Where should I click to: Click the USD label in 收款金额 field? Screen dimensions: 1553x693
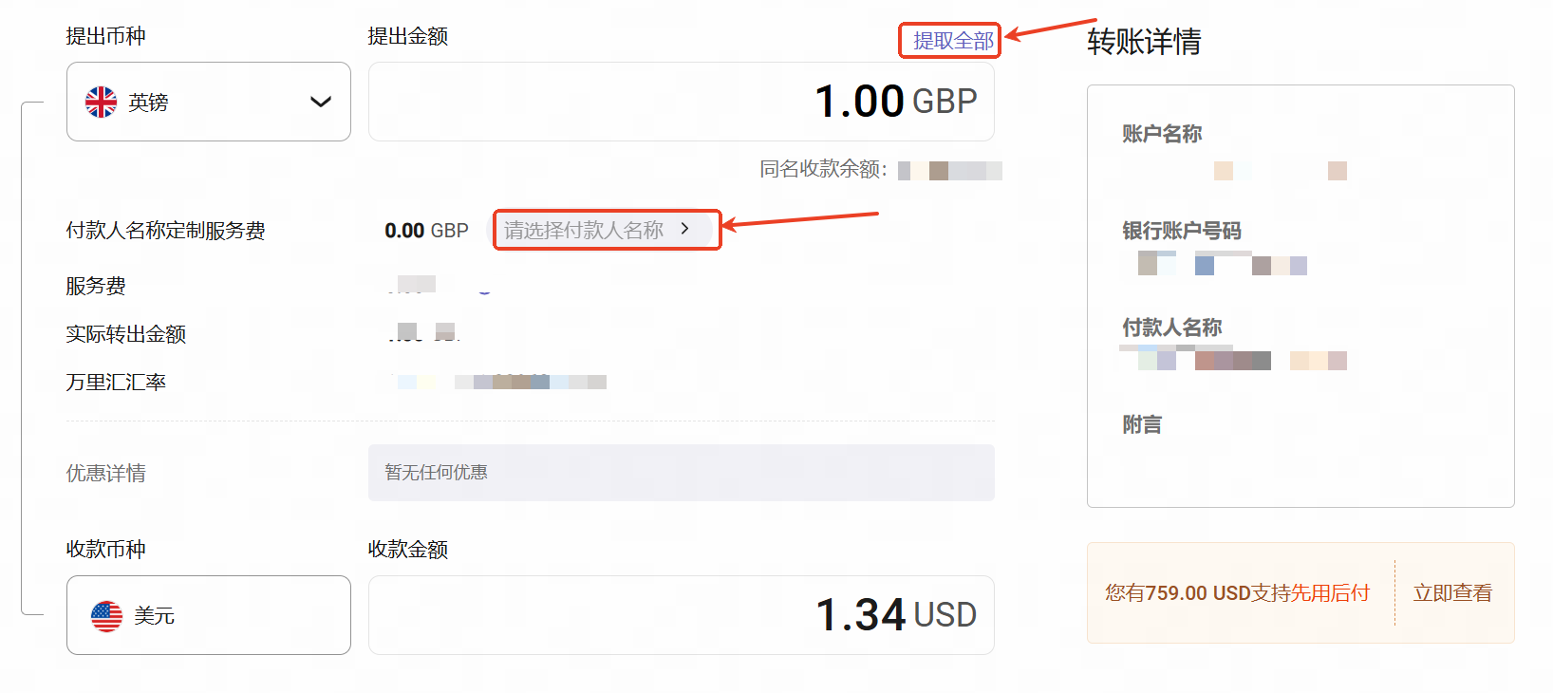(x=946, y=615)
